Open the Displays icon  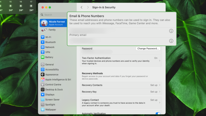tap(43, 95)
